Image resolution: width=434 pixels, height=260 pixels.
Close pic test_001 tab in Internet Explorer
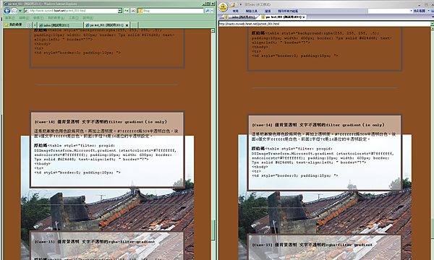127,25
